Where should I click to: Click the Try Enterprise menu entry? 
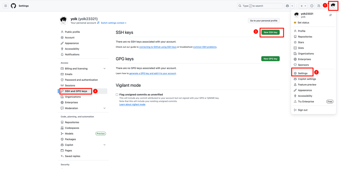click(306, 102)
